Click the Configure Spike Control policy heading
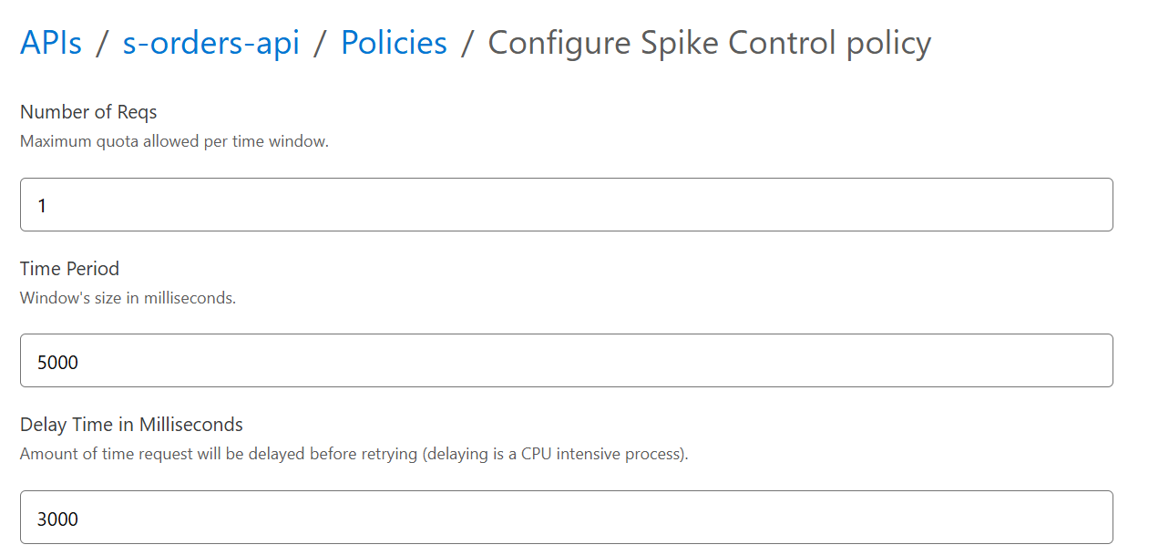The image size is (1169, 555). [709, 43]
